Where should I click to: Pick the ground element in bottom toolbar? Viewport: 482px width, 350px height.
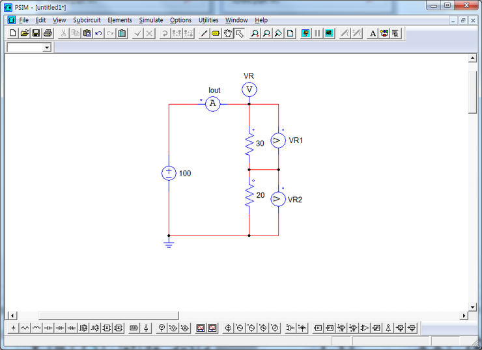click(x=13, y=328)
